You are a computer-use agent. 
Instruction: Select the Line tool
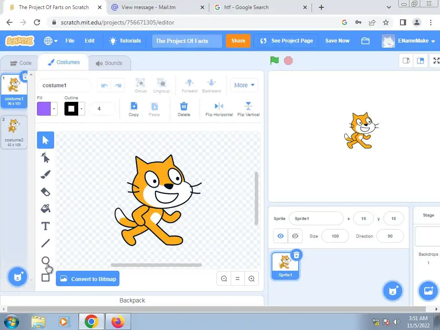pyautogui.click(x=46, y=243)
